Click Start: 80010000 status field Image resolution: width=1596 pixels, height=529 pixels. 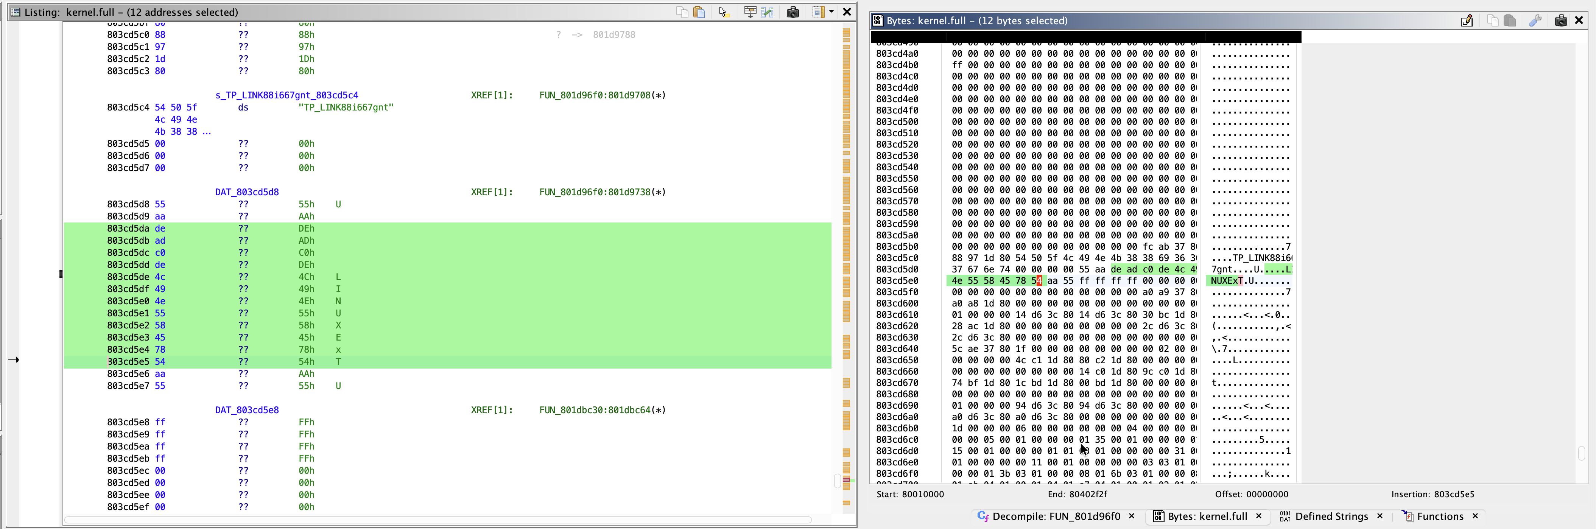910,494
